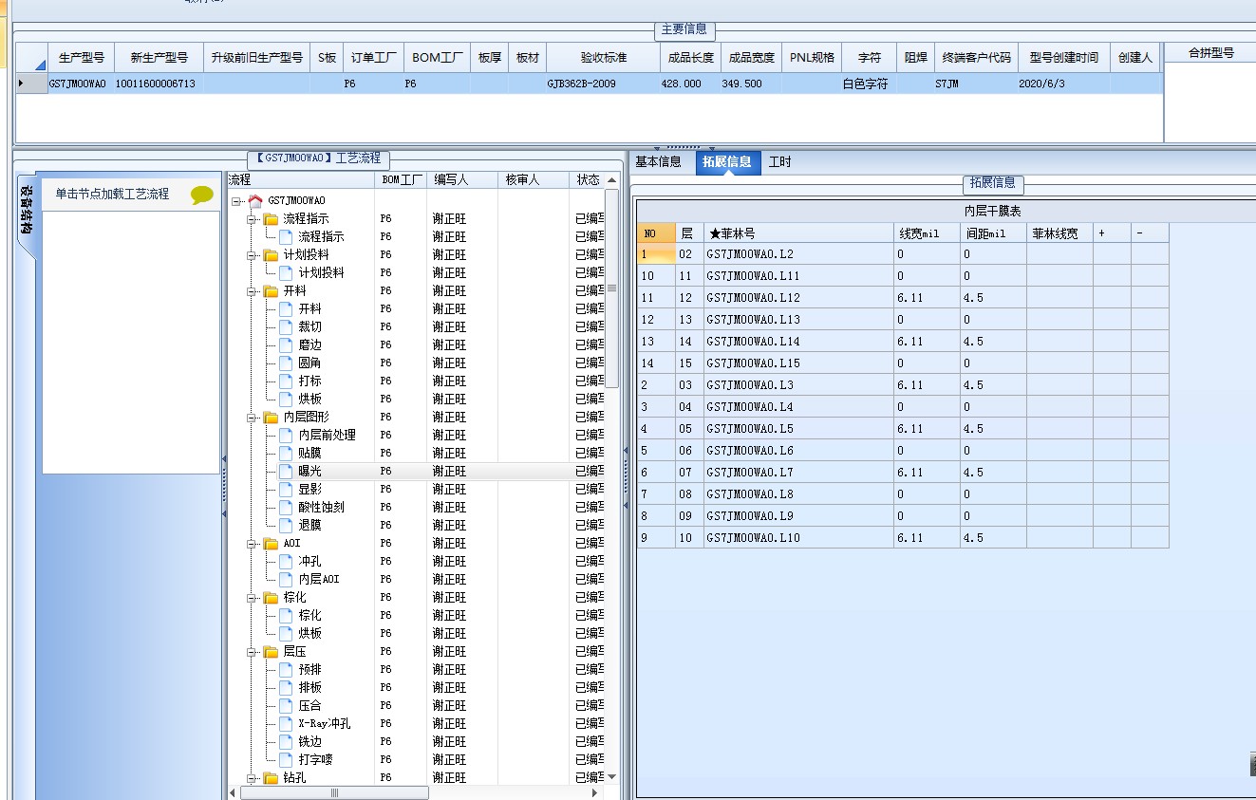Image resolution: width=1256 pixels, height=800 pixels.
Task: Click the 合拼型号 panel header
Action: (x=1210, y=53)
